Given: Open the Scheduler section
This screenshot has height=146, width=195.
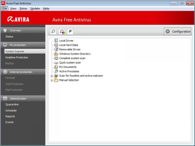Looking at the screenshot, I should 11,110.
